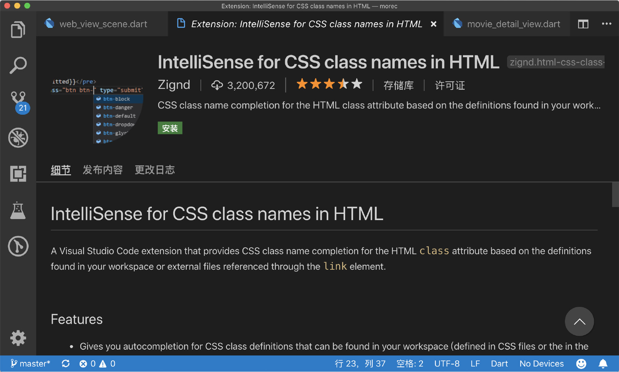Click the CSS class name completion description line

click(379, 105)
